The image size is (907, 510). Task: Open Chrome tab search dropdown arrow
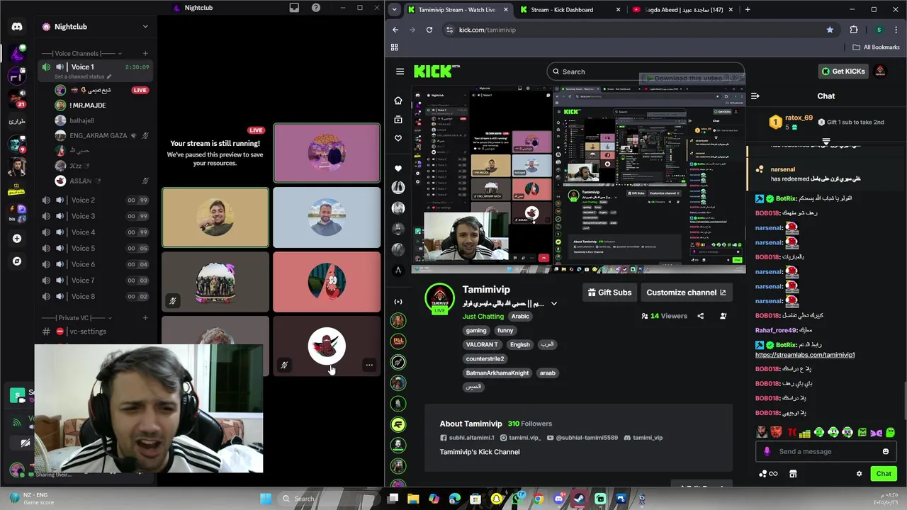point(395,10)
